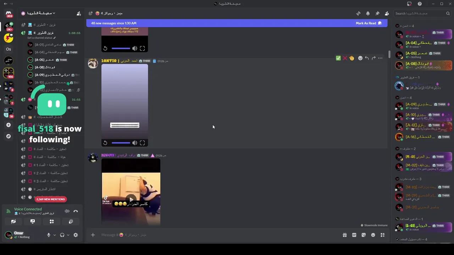Open the gift icon in message bar
Viewport: 454px width, 255px height.
[x=344, y=235]
